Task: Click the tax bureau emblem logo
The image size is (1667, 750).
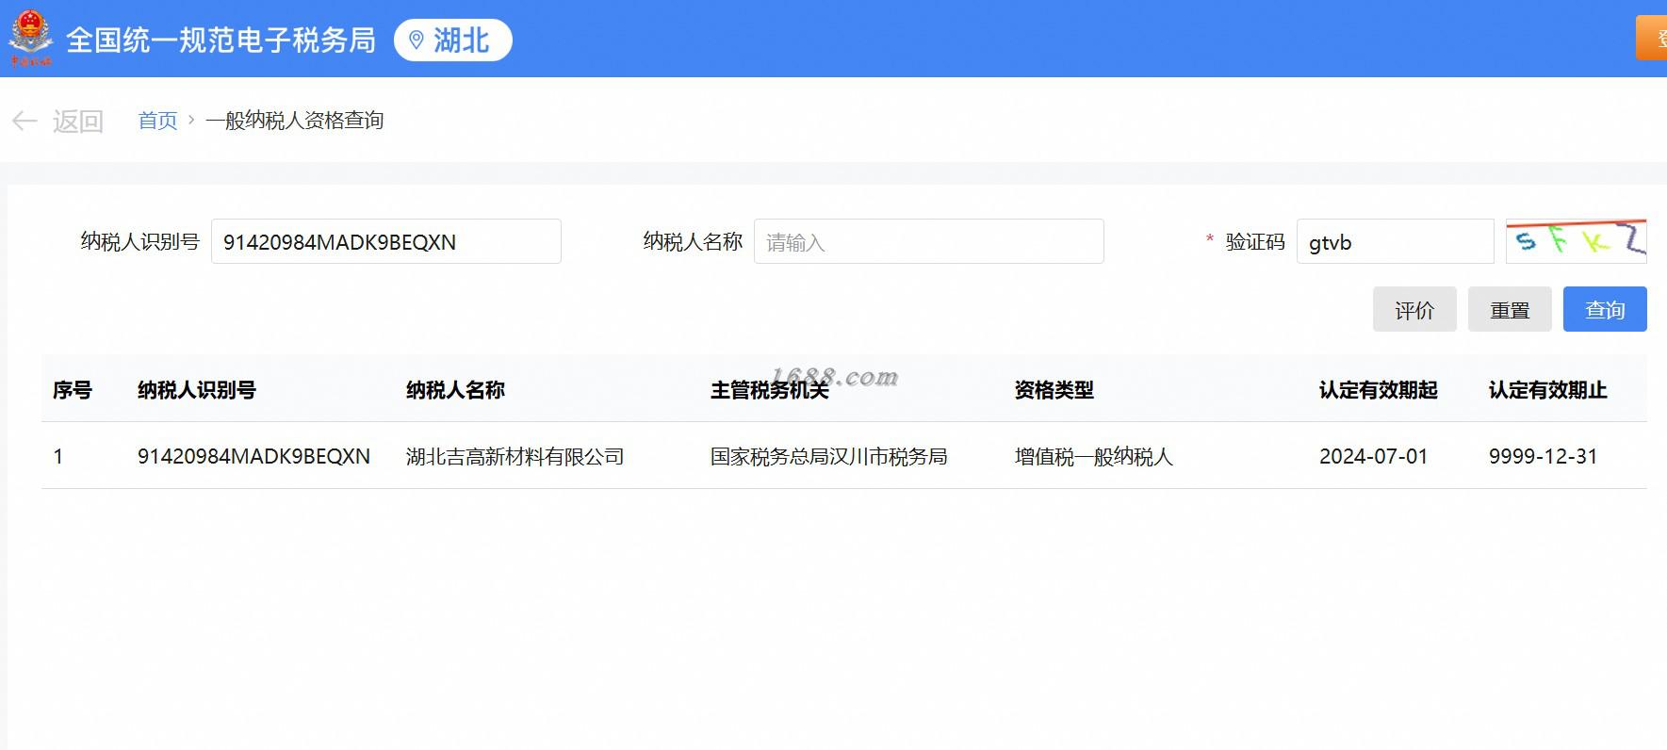Action: (x=30, y=38)
